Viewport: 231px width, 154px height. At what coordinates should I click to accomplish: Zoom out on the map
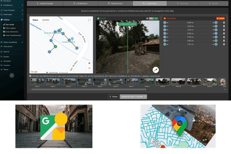click(x=89, y=68)
